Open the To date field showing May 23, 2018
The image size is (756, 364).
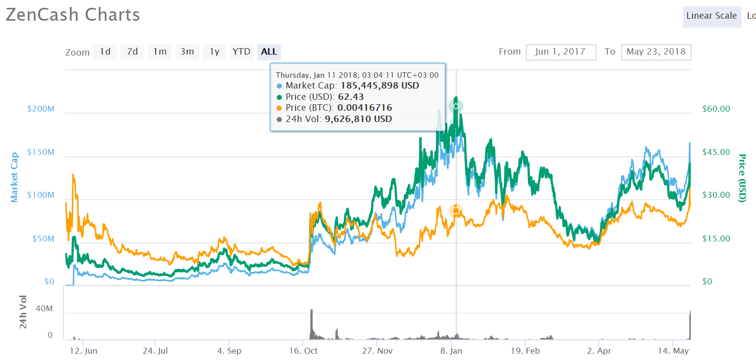point(656,52)
